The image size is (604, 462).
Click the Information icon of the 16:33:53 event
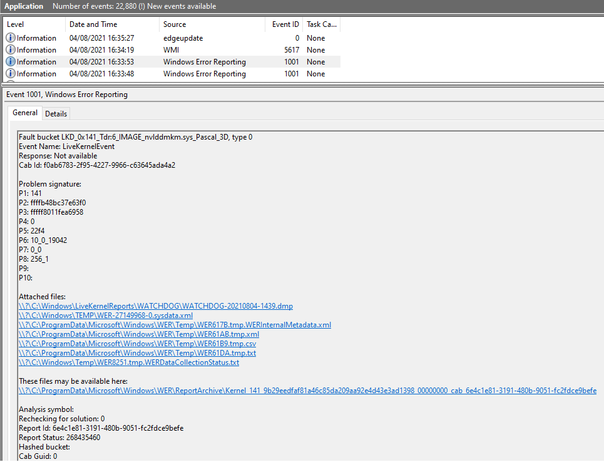11,61
